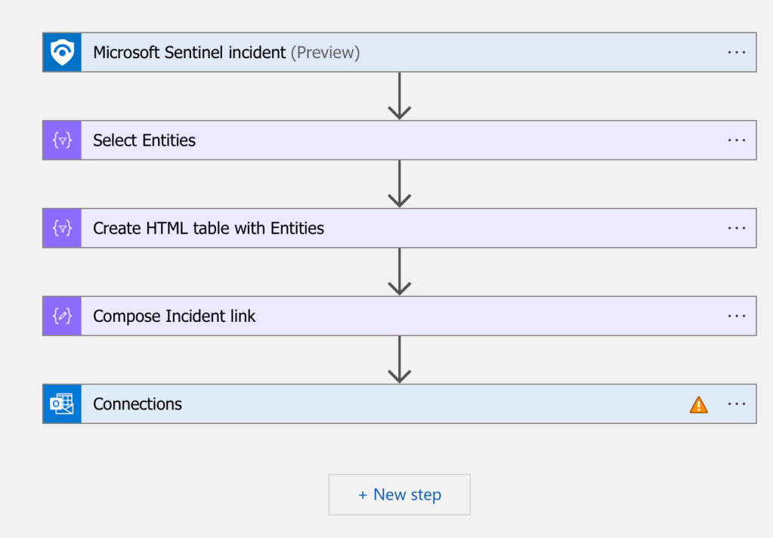Open more options for Create HTML table step
This screenshot has width=773, height=538.
[737, 228]
